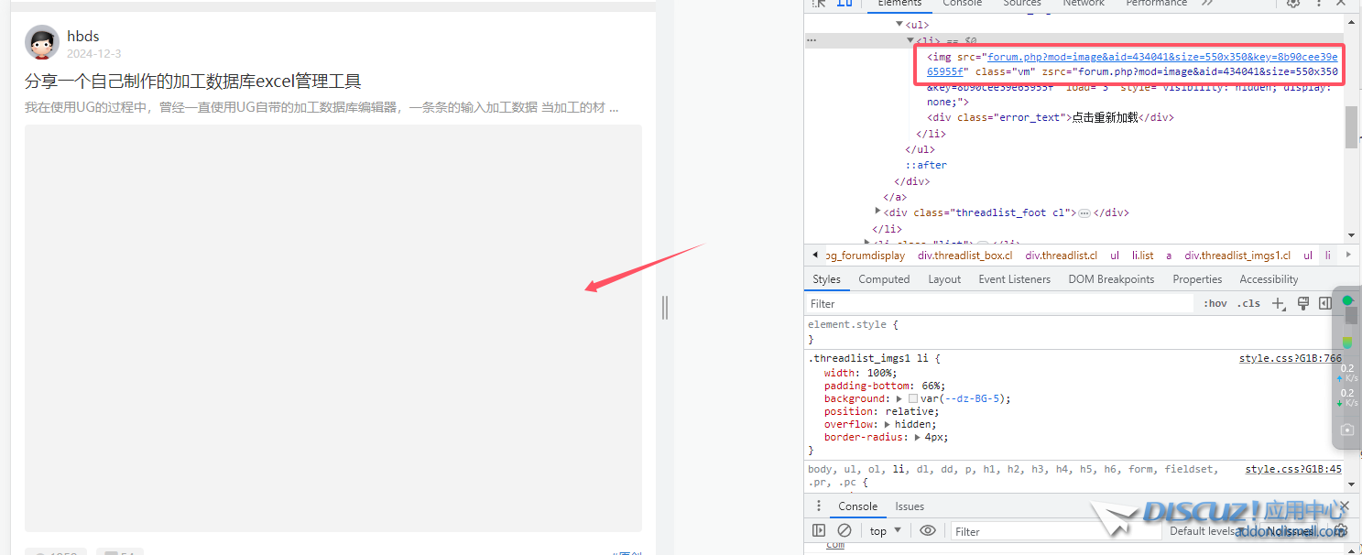Click the clear console icon

coord(844,530)
